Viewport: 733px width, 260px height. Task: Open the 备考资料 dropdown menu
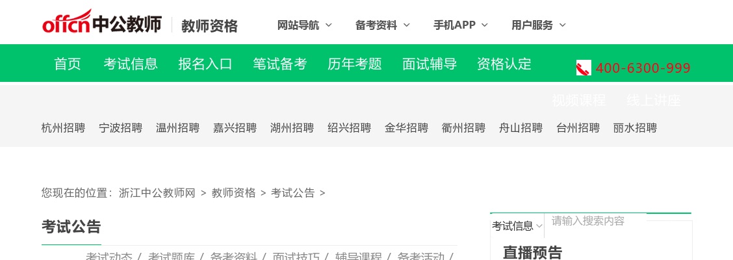382,25
